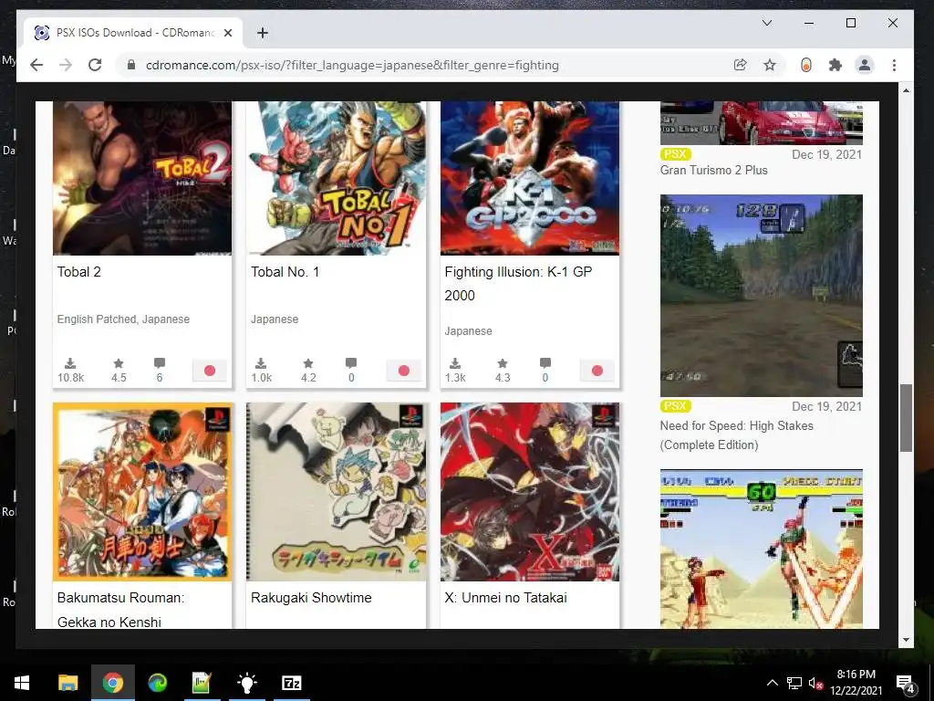Show hidden system tray icons

point(772,683)
